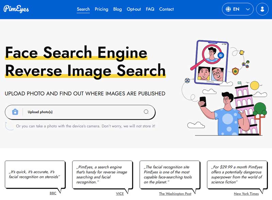The width and height of the screenshot is (272, 200).
Task: Open the New York Times source link
Action: point(246,194)
